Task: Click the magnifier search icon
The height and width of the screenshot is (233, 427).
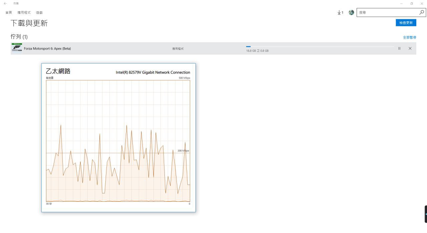Action: tap(422, 12)
